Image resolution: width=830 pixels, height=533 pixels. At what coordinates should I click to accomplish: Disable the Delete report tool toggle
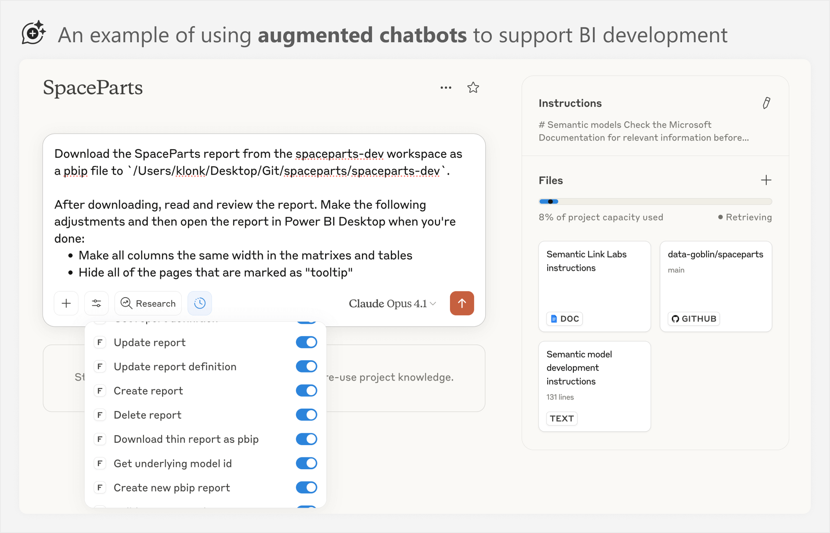tap(306, 415)
